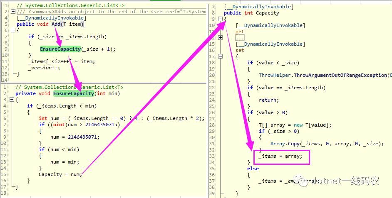Click the 'num = min;' assignment
The width and height of the screenshot is (392, 198).
65,162
